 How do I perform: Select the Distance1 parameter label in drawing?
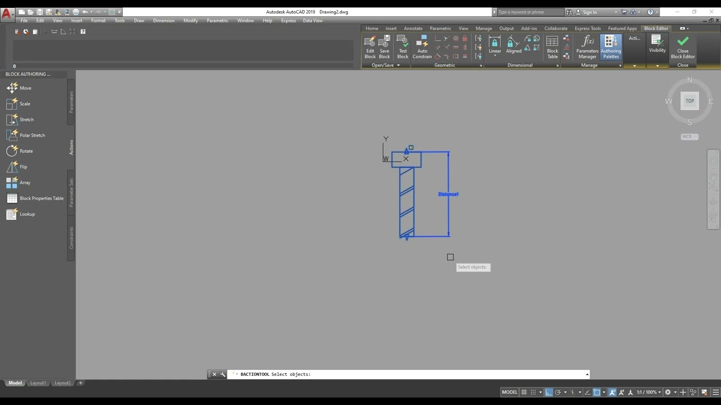click(x=448, y=194)
